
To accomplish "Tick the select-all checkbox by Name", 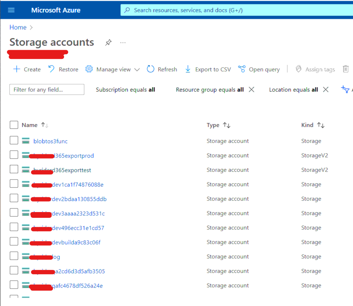I will (14, 125).
